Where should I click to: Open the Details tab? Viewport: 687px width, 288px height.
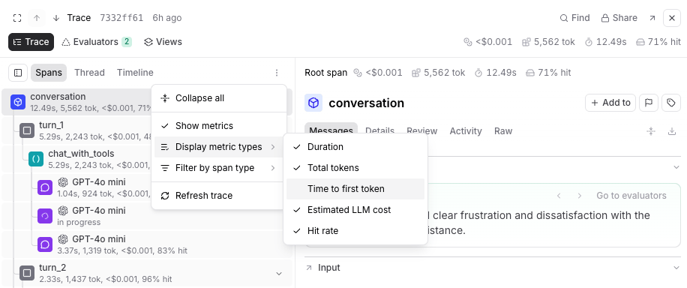coord(379,131)
